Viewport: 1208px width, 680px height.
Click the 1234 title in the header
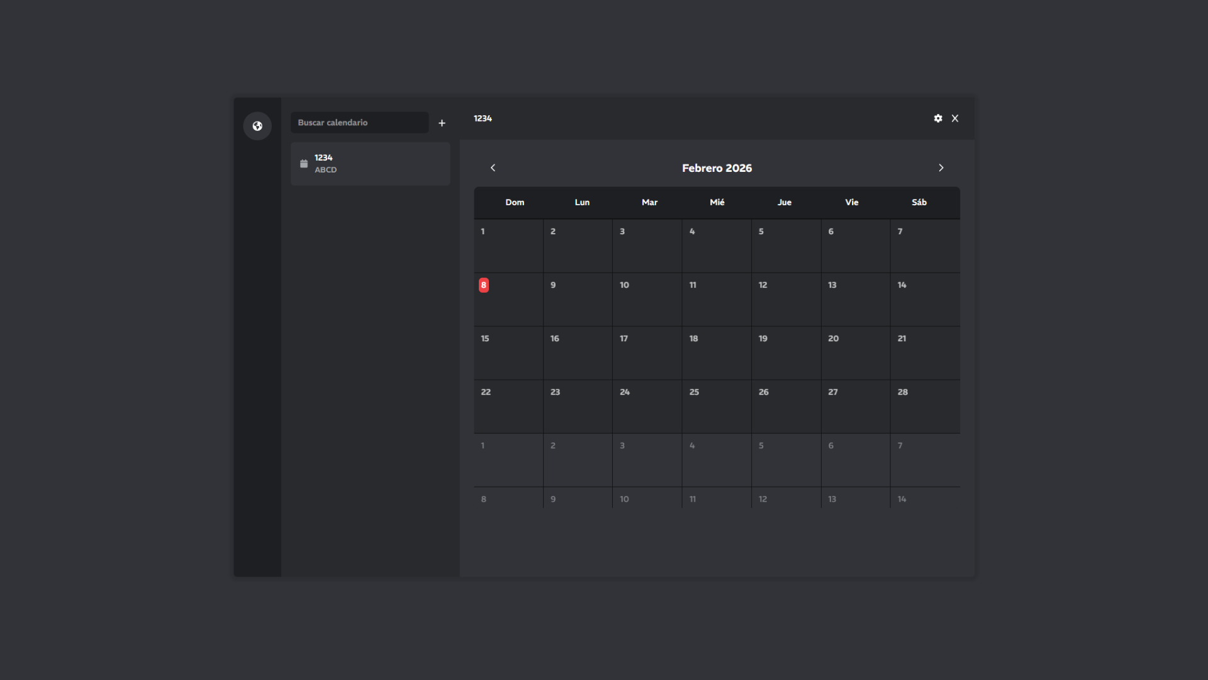click(x=483, y=118)
